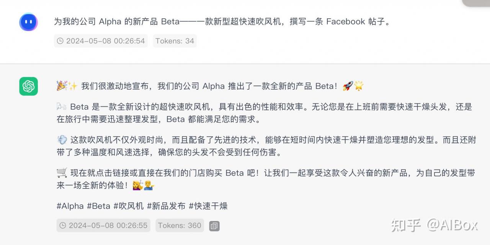Screen dimensions: 490x245
Task: Click the Tokens: 34 badge
Action: coord(175,41)
